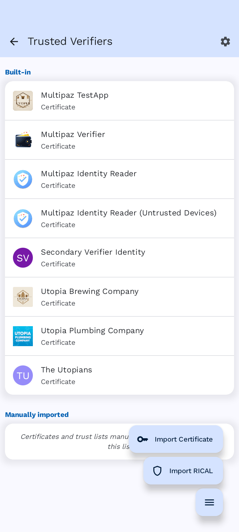
Task: Collapse the hamburger floating action menu
Action: [209, 502]
